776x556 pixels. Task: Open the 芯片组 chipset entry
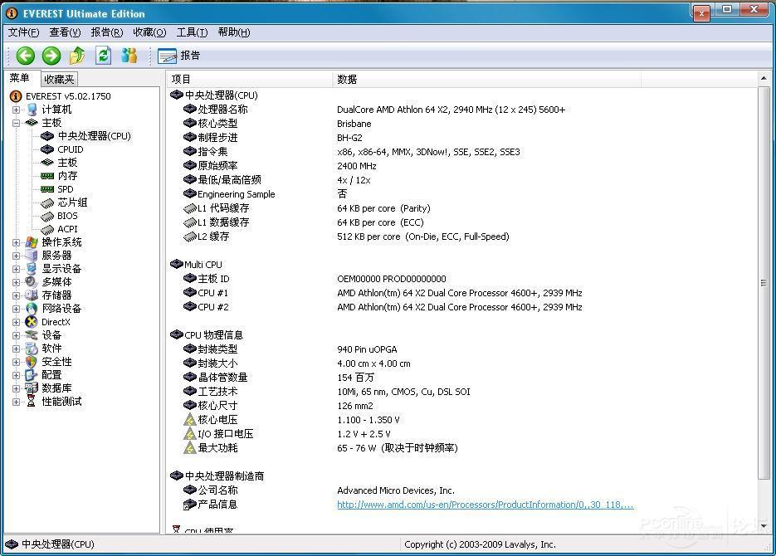click(72, 202)
